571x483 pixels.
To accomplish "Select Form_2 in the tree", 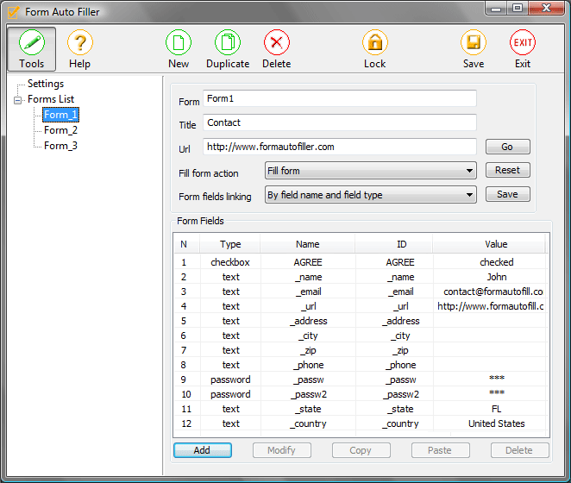I will point(60,130).
